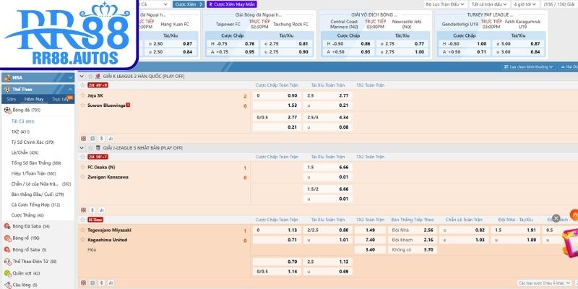Favorite the Jeju SK team star
Viewport: 578px width, 289px height.
(x=84, y=95)
